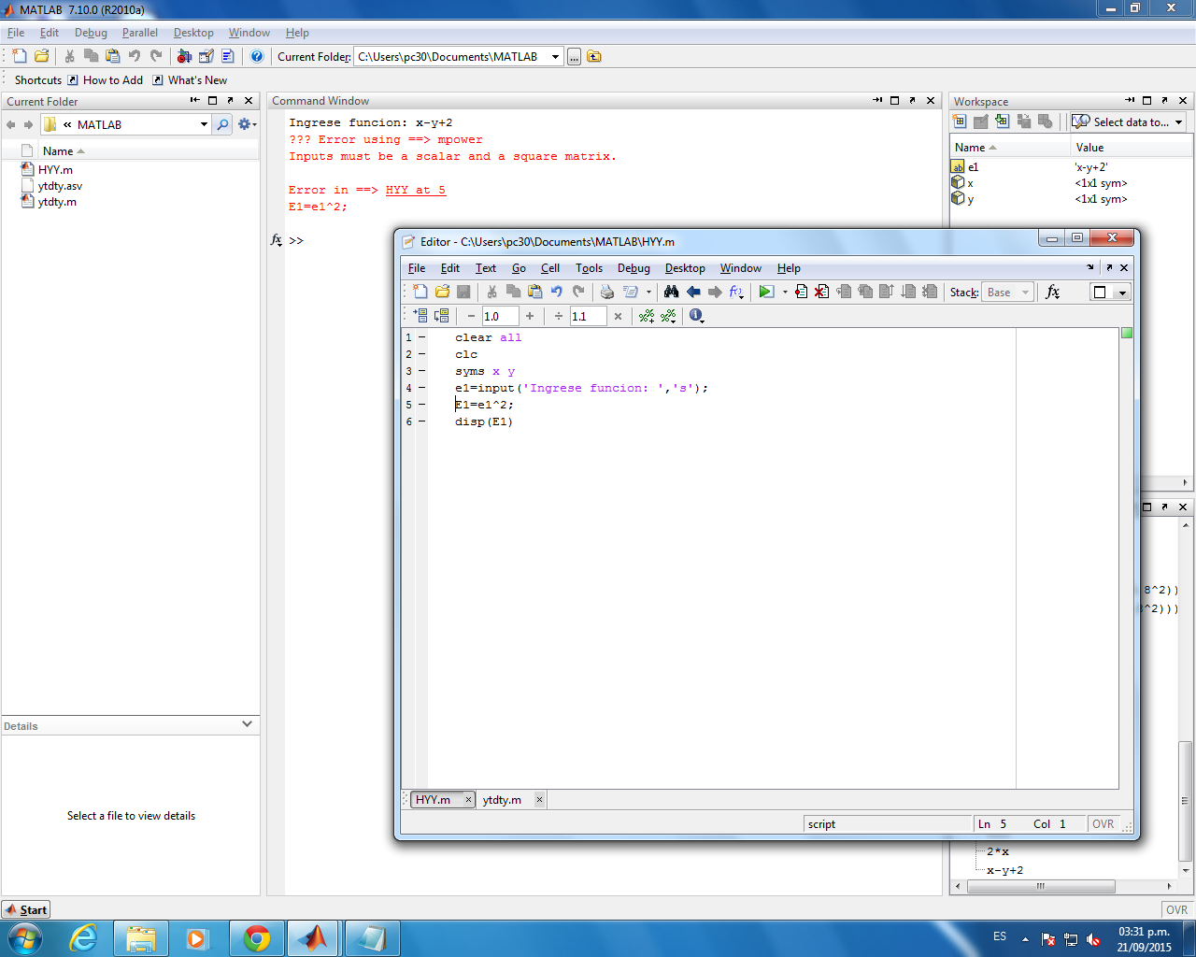The width and height of the screenshot is (1196, 957).
Task: Open gear actions dropdown in Current Folder panel
Action: pos(247,124)
